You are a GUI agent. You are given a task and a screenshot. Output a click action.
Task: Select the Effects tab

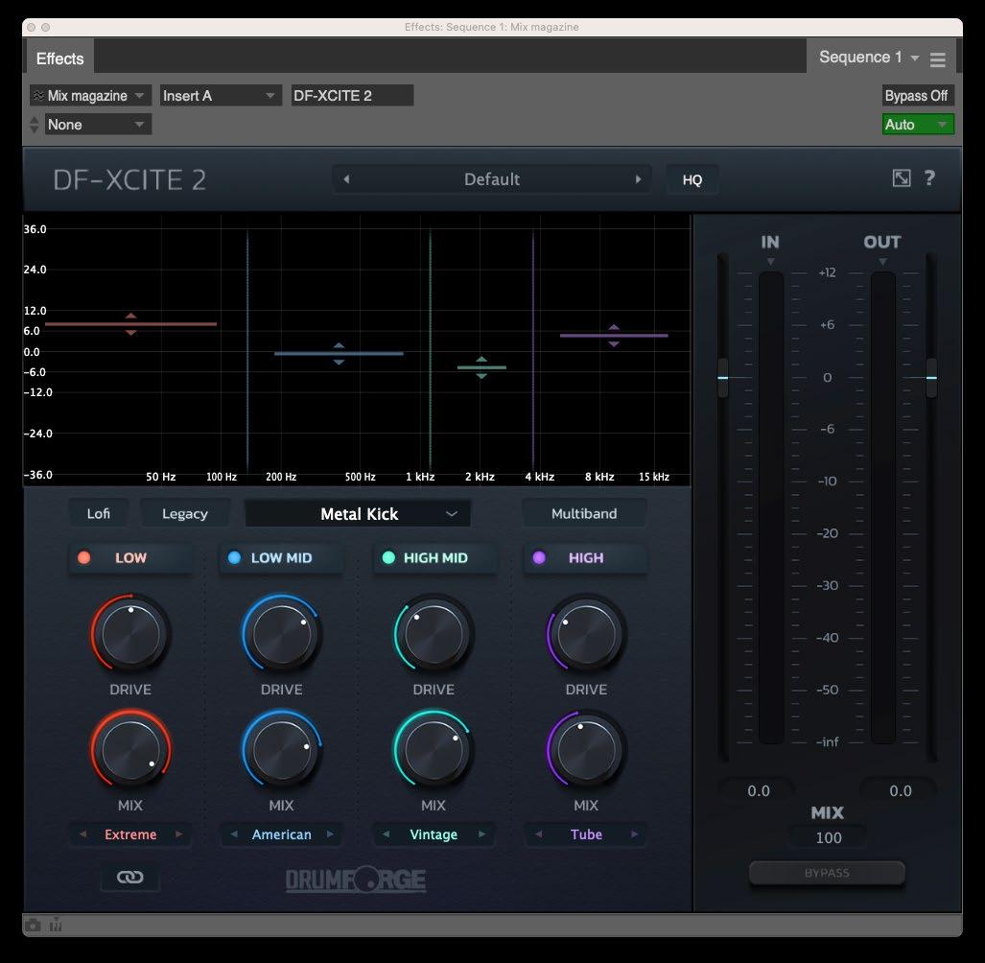(x=59, y=59)
